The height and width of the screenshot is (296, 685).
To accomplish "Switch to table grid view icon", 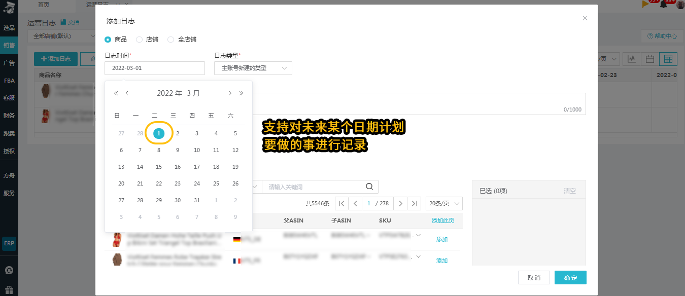I will click(668, 59).
